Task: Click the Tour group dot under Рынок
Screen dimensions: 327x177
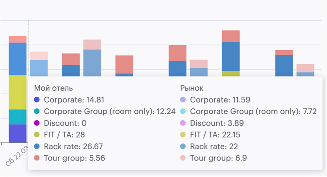Action: click(183, 158)
